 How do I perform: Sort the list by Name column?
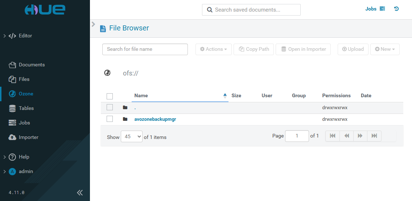point(141,95)
